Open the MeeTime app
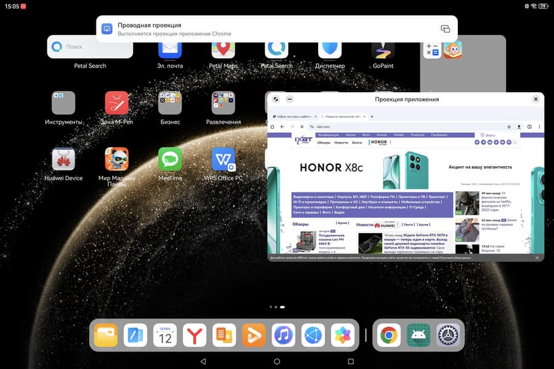The width and height of the screenshot is (554, 369). 170,159
